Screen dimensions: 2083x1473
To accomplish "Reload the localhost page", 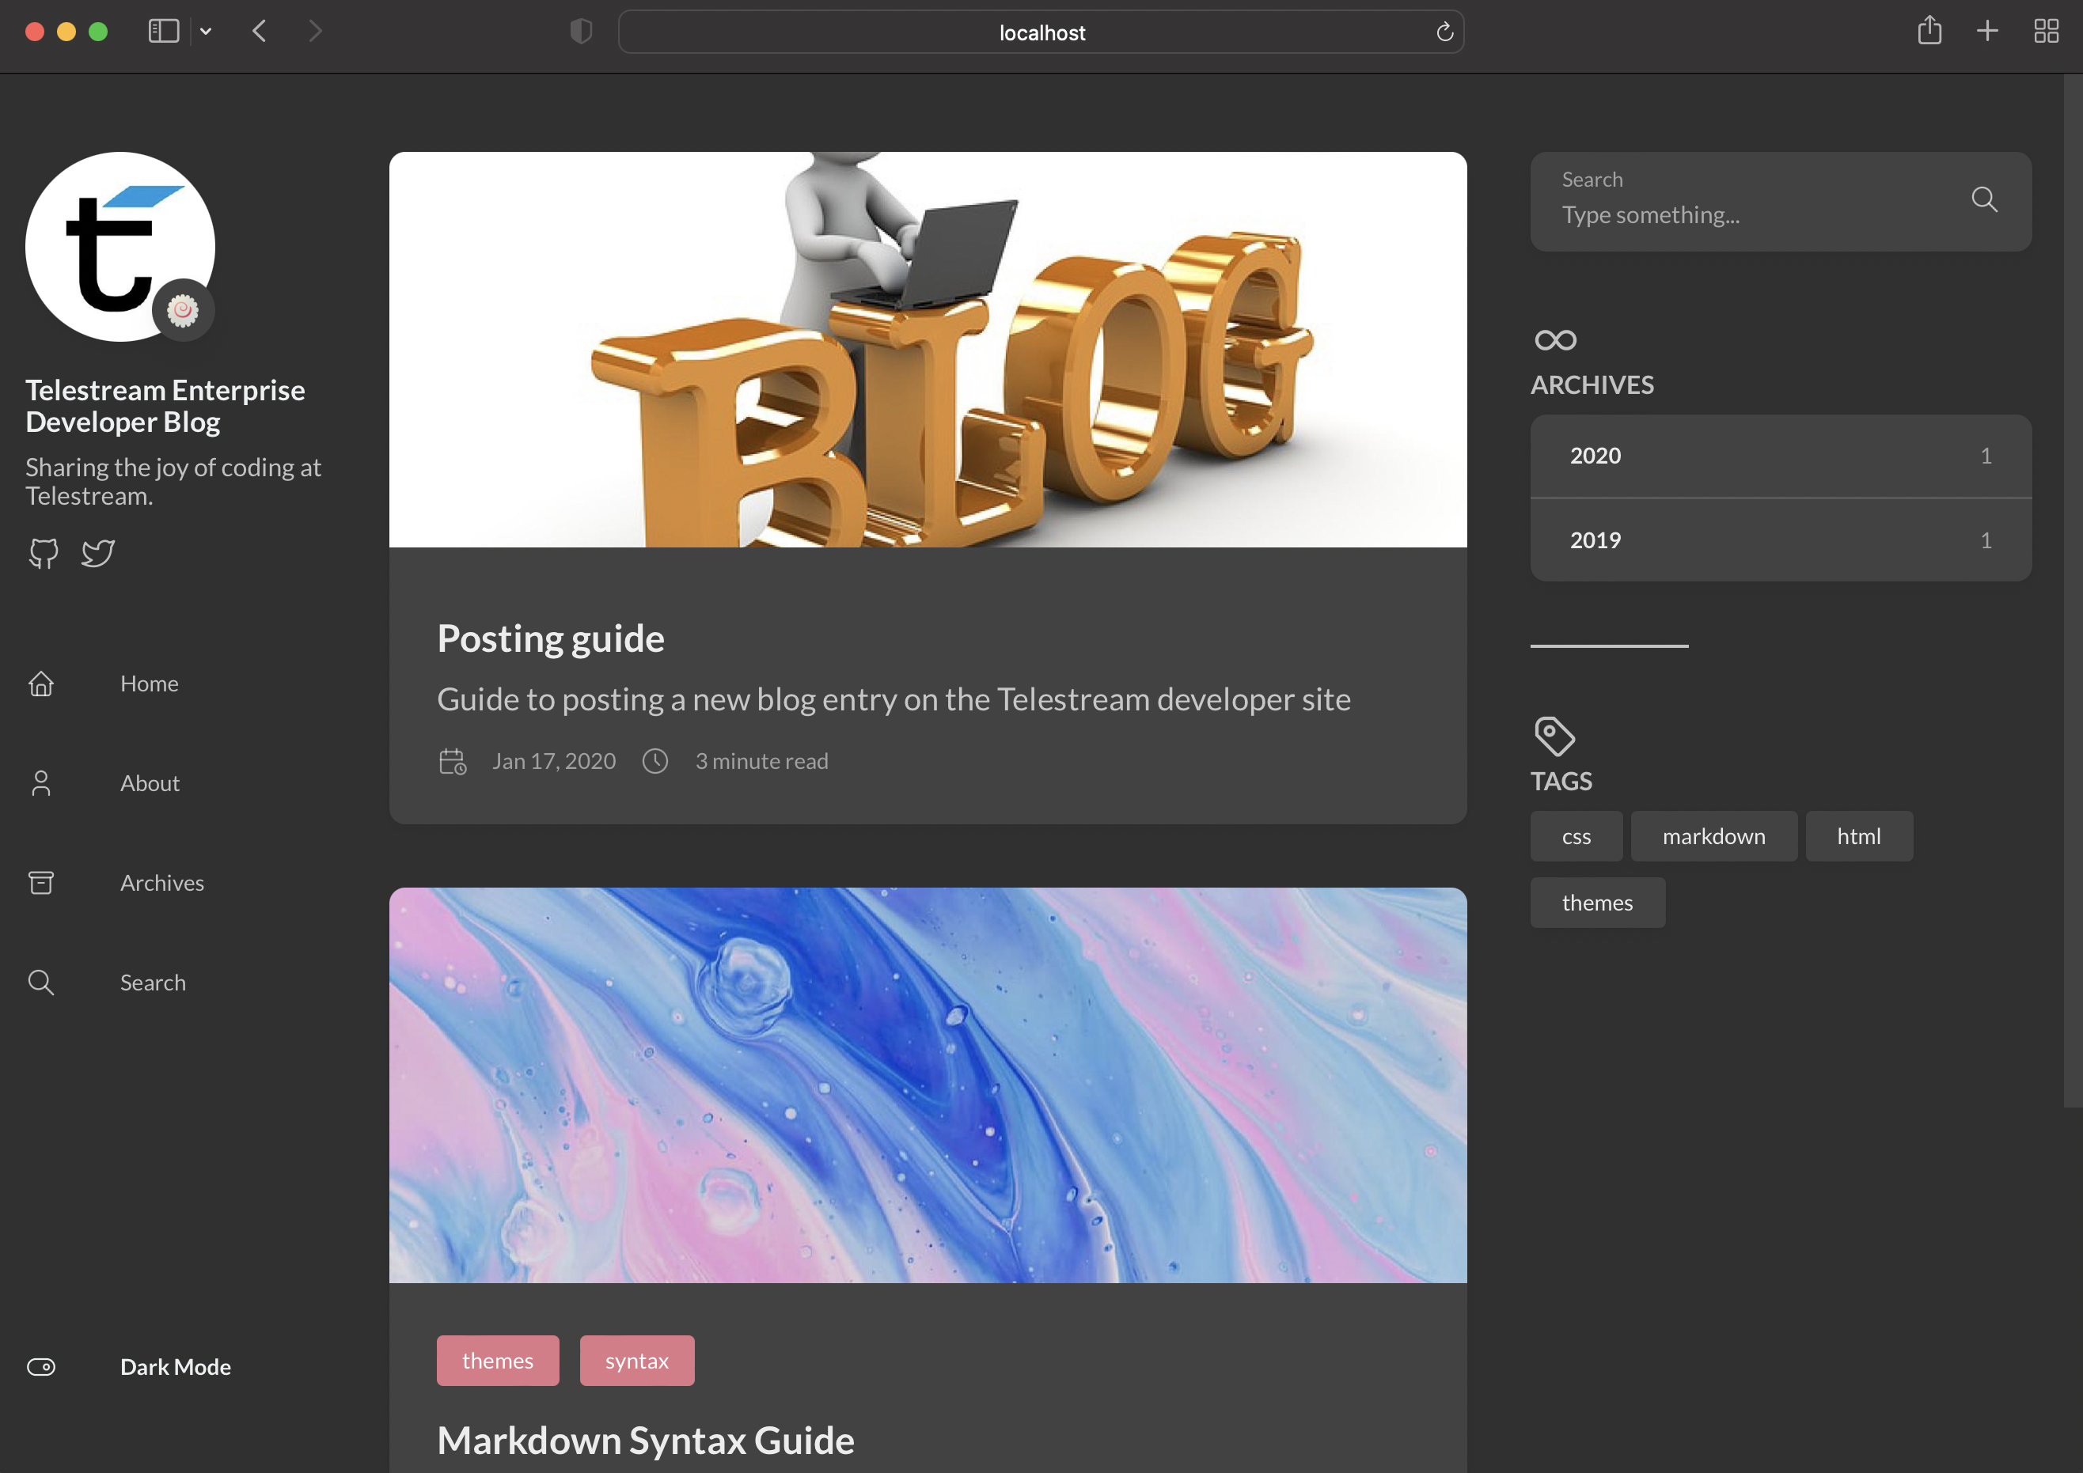I will pyautogui.click(x=1445, y=32).
